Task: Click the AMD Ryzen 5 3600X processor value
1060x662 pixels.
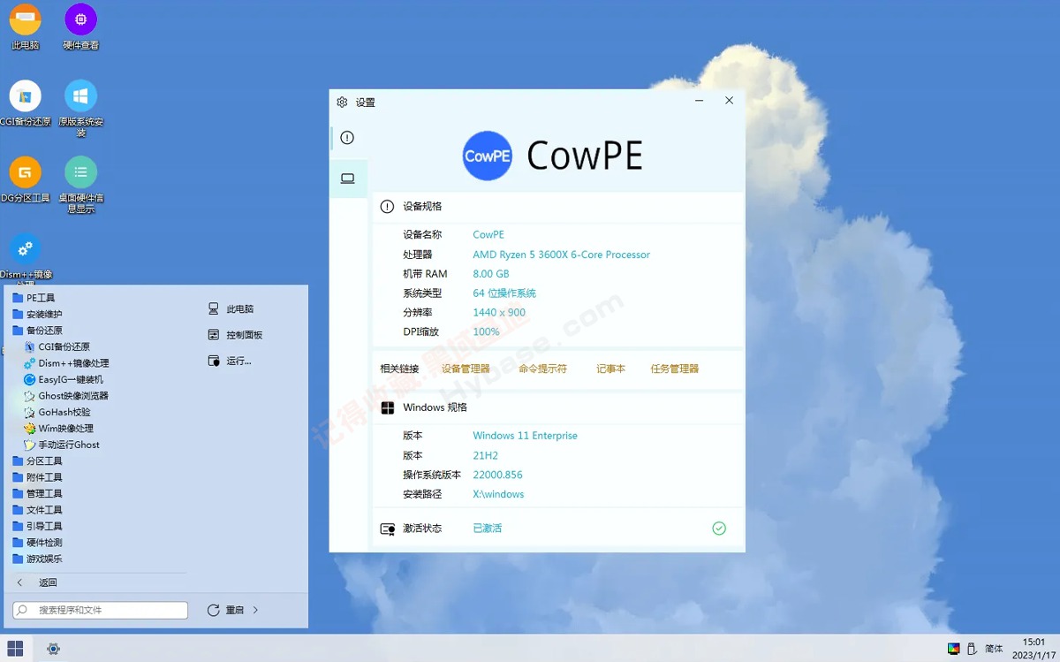Action: 562,255
